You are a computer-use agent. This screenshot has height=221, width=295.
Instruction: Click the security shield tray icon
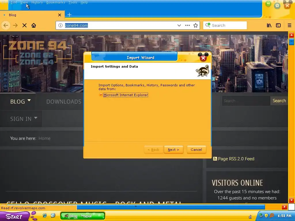tap(266, 216)
